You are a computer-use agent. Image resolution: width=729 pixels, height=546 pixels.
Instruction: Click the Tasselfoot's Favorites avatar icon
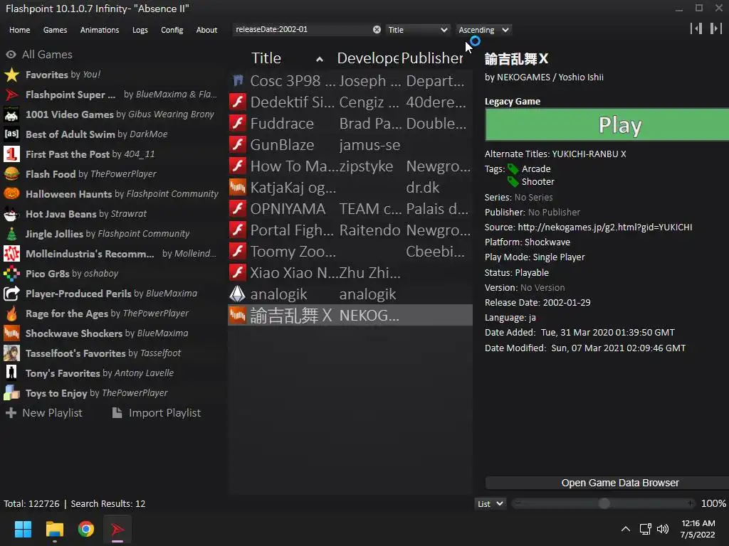(x=11, y=353)
